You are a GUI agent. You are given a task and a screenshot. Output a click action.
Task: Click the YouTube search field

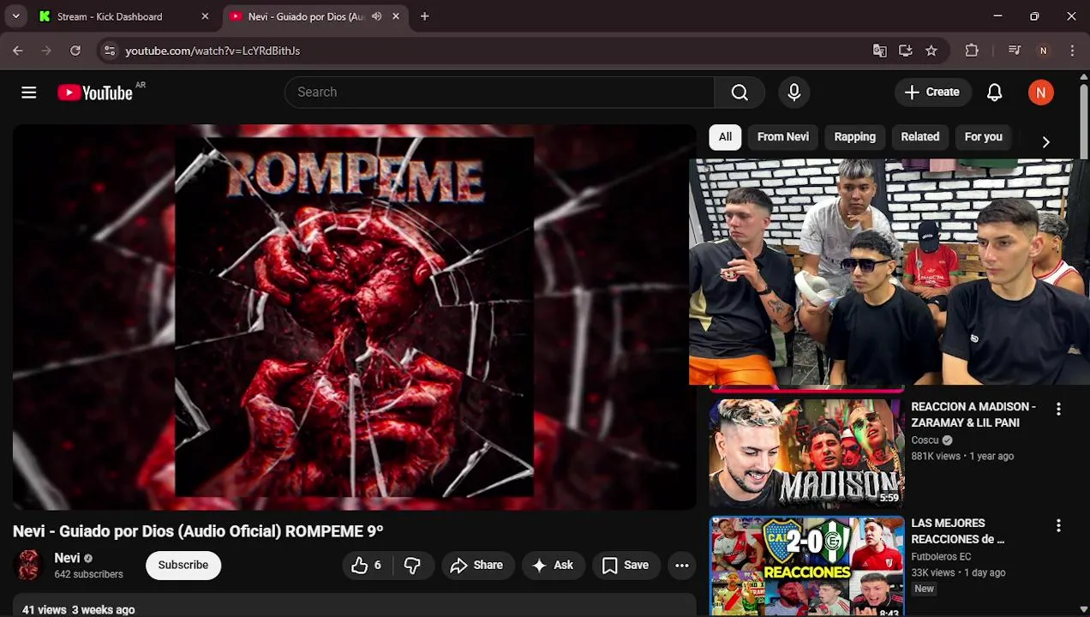coord(499,93)
